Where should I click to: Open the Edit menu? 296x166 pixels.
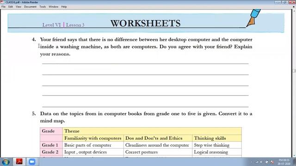pyautogui.click(x=11, y=6)
